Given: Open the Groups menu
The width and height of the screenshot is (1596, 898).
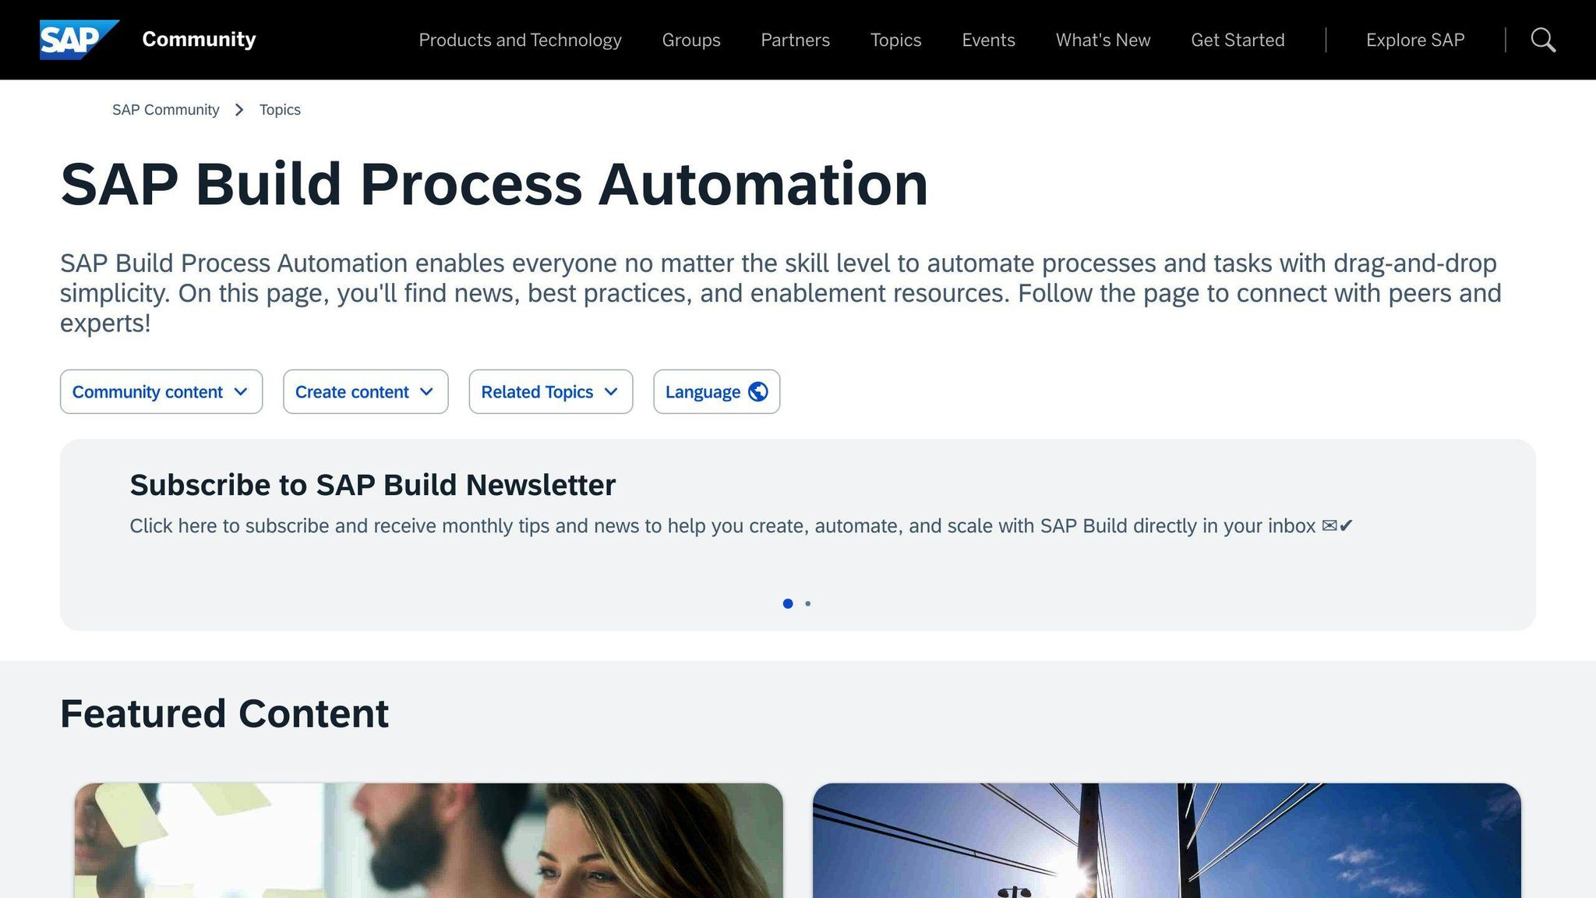Looking at the screenshot, I should 691,40.
